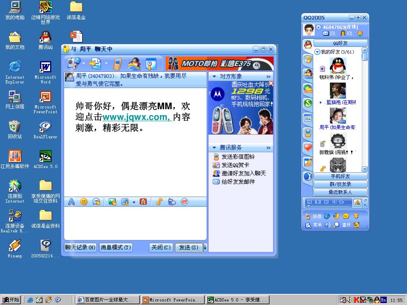Image resolution: width=407 pixels, height=305 pixels.
Task: Open the 手机好友 tab
Action: point(340,176)
